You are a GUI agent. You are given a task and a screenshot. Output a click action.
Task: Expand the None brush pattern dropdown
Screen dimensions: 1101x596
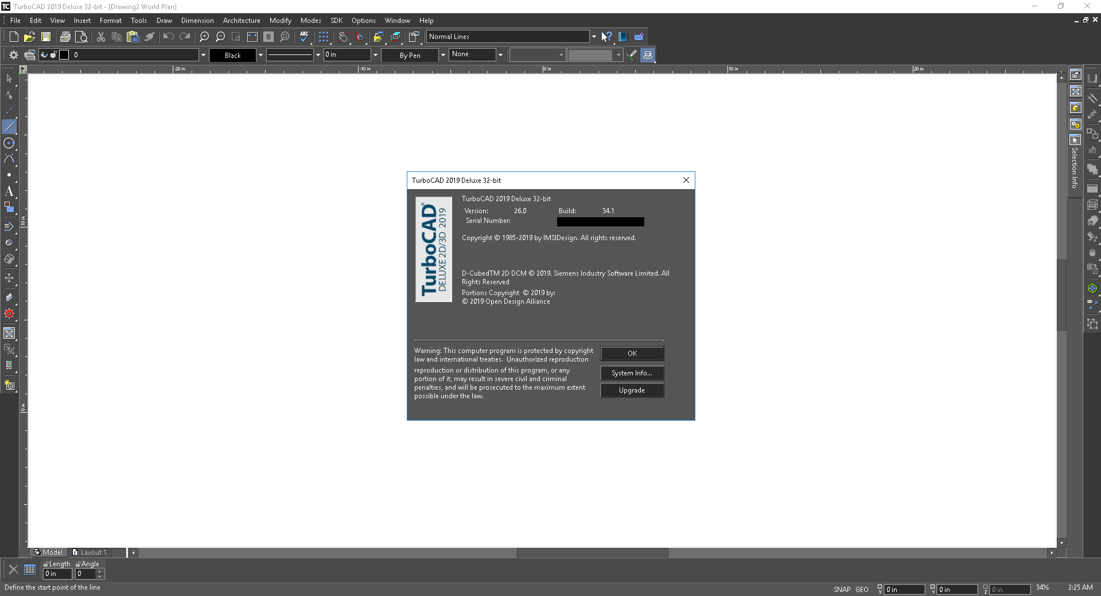point(500,55)
